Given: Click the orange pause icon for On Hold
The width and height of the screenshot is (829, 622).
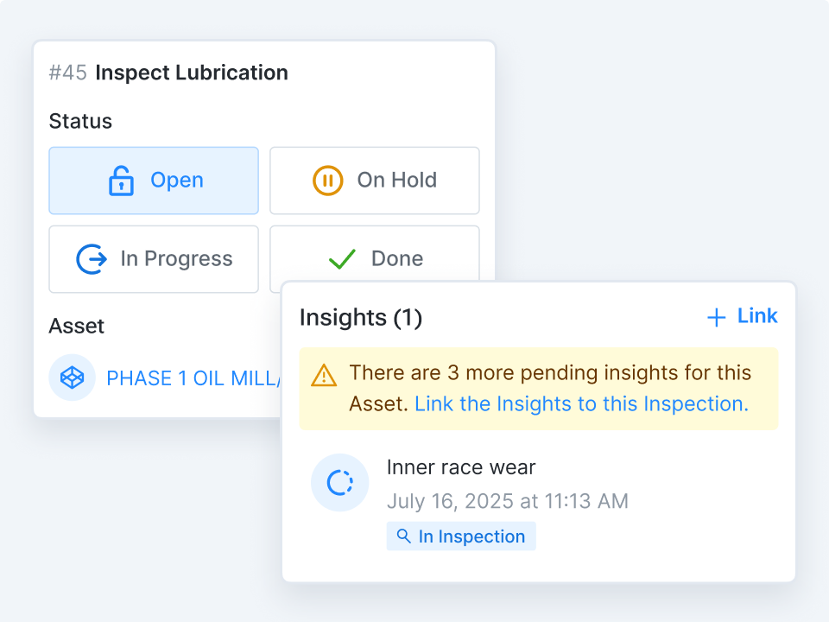Looking at the screenshot, I should (x=327, y=181).
